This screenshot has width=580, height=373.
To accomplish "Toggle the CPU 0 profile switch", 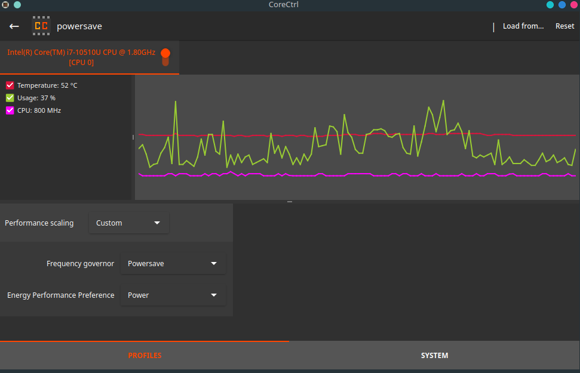I will tap(165, 57).
